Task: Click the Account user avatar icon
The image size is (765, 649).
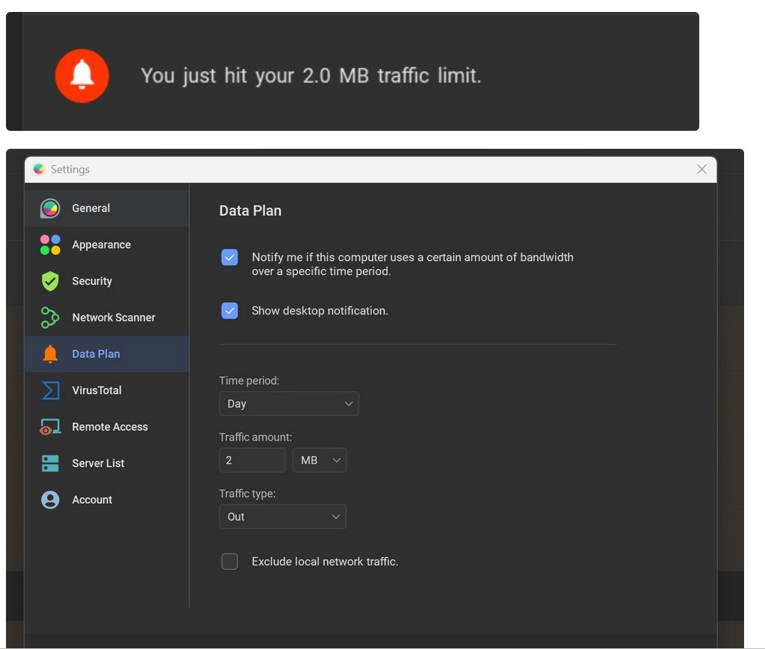Action: coord(50,500)
